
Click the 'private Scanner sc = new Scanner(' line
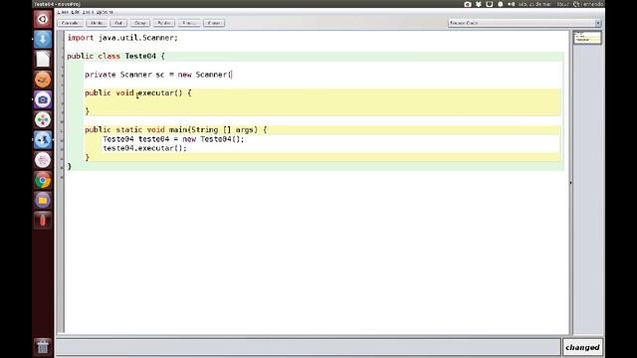158,75
